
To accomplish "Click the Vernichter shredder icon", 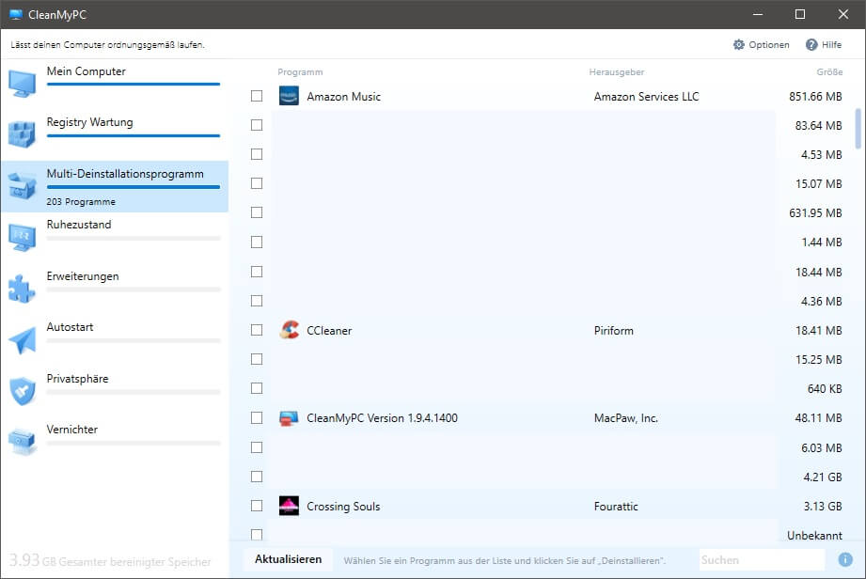I will [22, 442].
